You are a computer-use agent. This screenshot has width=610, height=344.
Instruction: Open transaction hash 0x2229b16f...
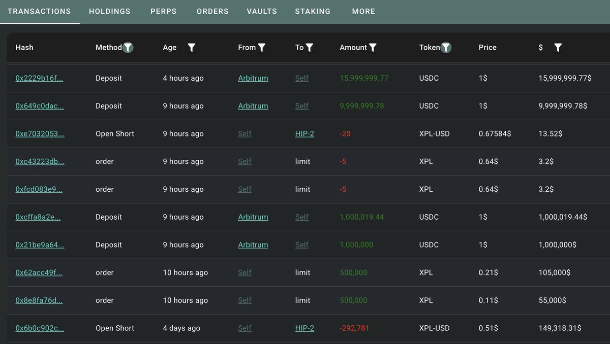coord(39,78)
